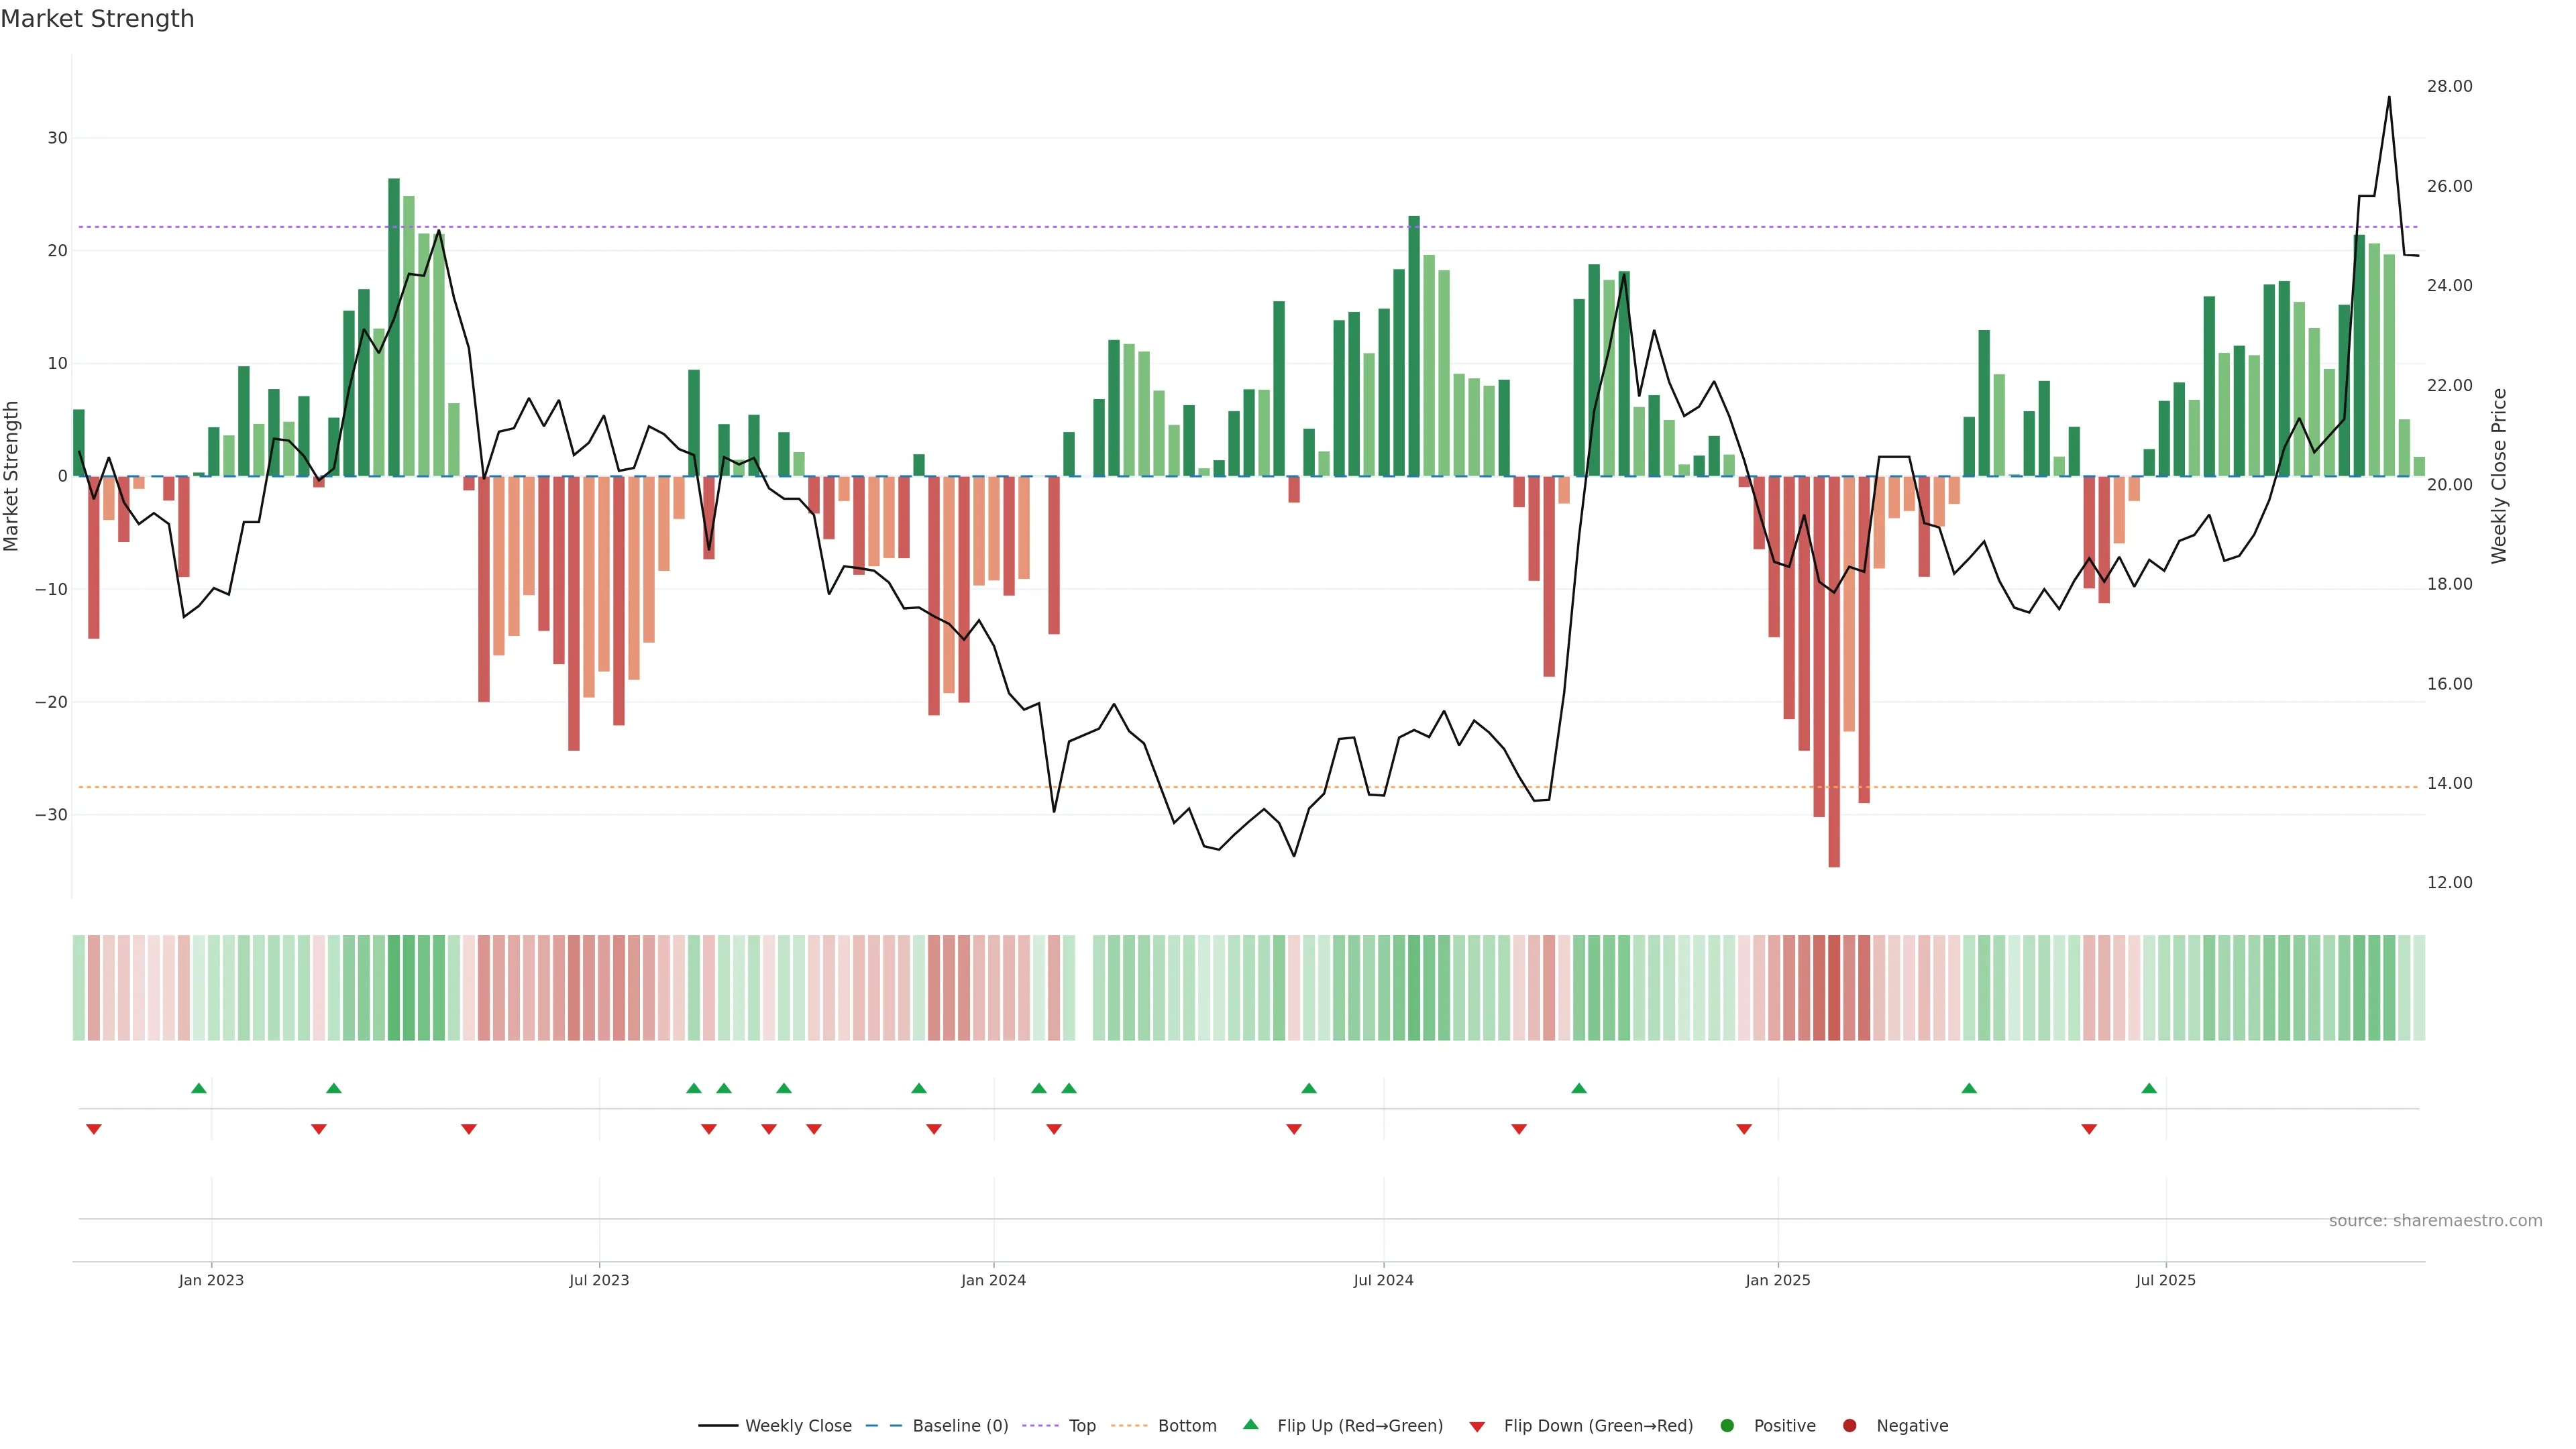Click darkest red heatmap strip cell

pos(1834,988)
